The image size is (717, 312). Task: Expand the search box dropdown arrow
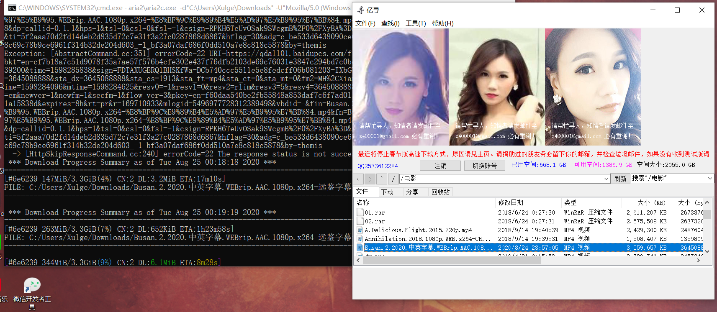pos(710,178)
